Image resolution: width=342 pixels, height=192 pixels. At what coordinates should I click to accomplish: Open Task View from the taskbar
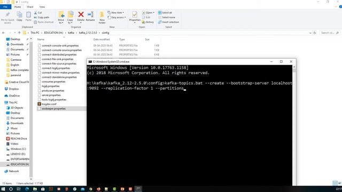(19, 189)
